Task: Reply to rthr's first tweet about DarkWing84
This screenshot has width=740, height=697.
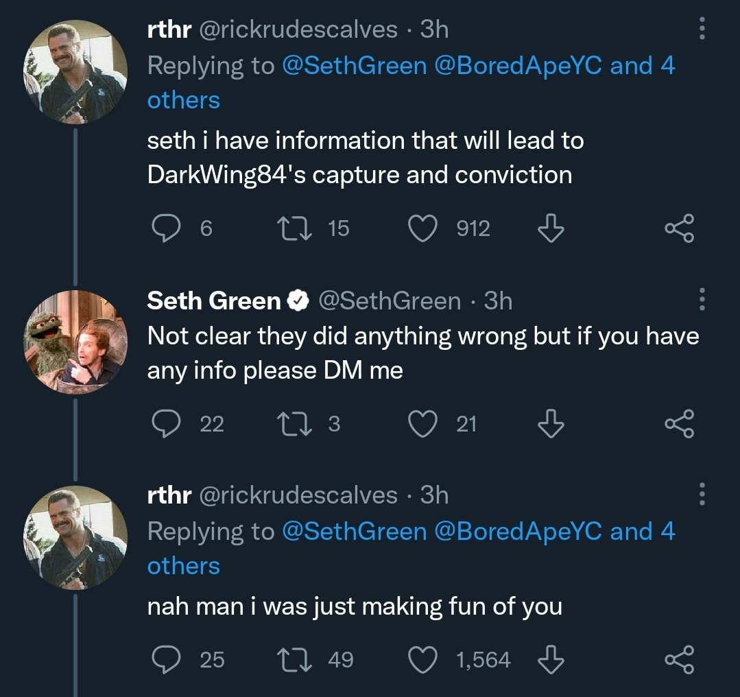Action: click(x=166, y=228)
